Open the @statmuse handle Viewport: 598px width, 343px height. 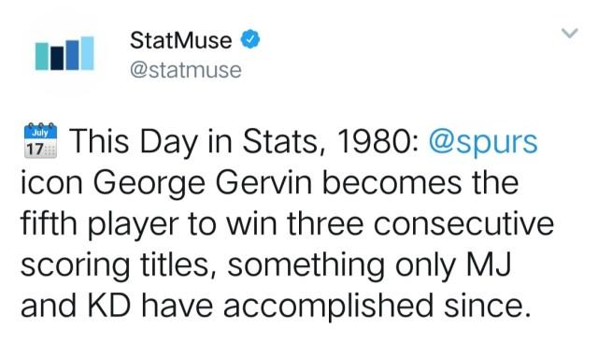tap(186, 70)
